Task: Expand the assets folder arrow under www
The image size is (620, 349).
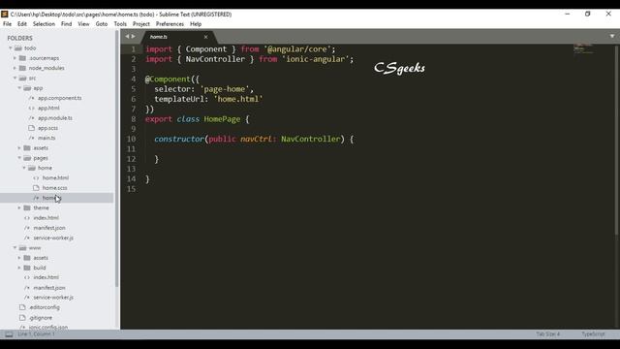Action: 19,258
